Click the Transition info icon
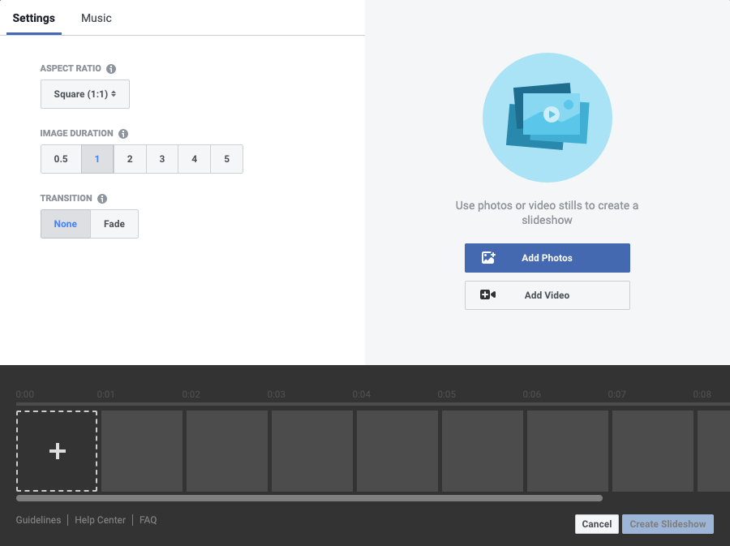730x546 pixels. pyautogui.click(x=102, y=199)
